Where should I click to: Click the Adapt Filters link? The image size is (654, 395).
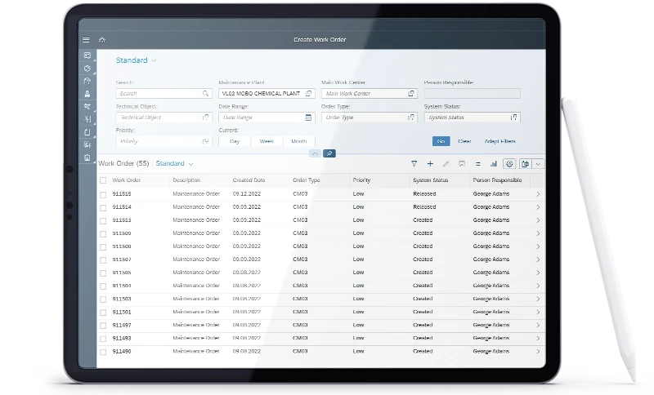tap(499, 141)
